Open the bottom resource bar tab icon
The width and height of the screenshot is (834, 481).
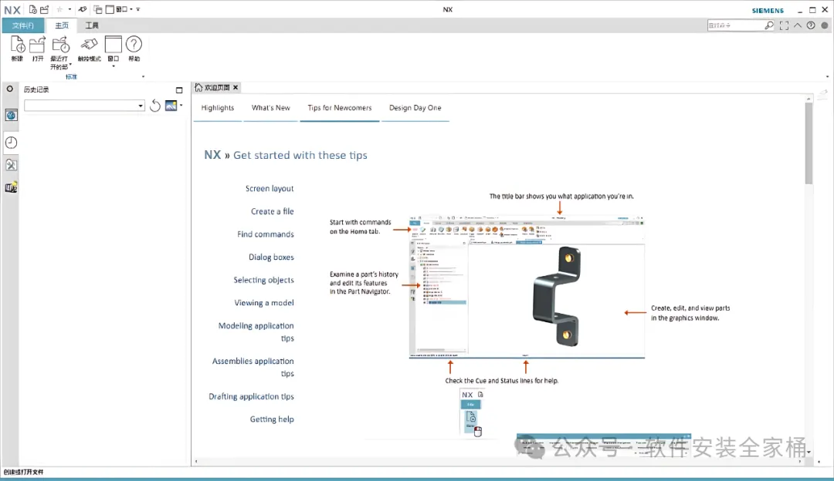click(x=11, y=187)
